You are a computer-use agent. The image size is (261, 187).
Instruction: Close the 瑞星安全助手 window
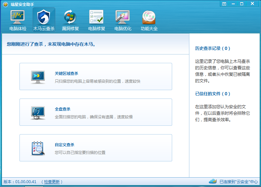(253, 4)
